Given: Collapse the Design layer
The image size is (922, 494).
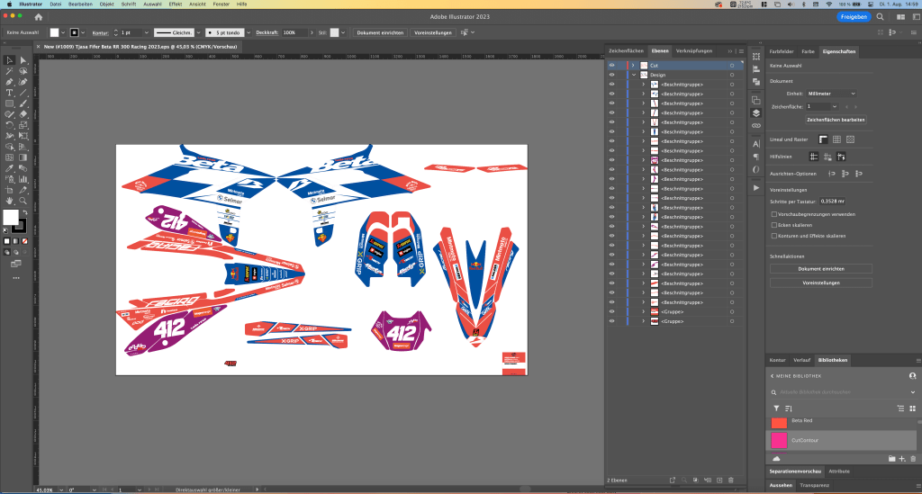Looking at the screenshot, I should click(x=632, y=75).
